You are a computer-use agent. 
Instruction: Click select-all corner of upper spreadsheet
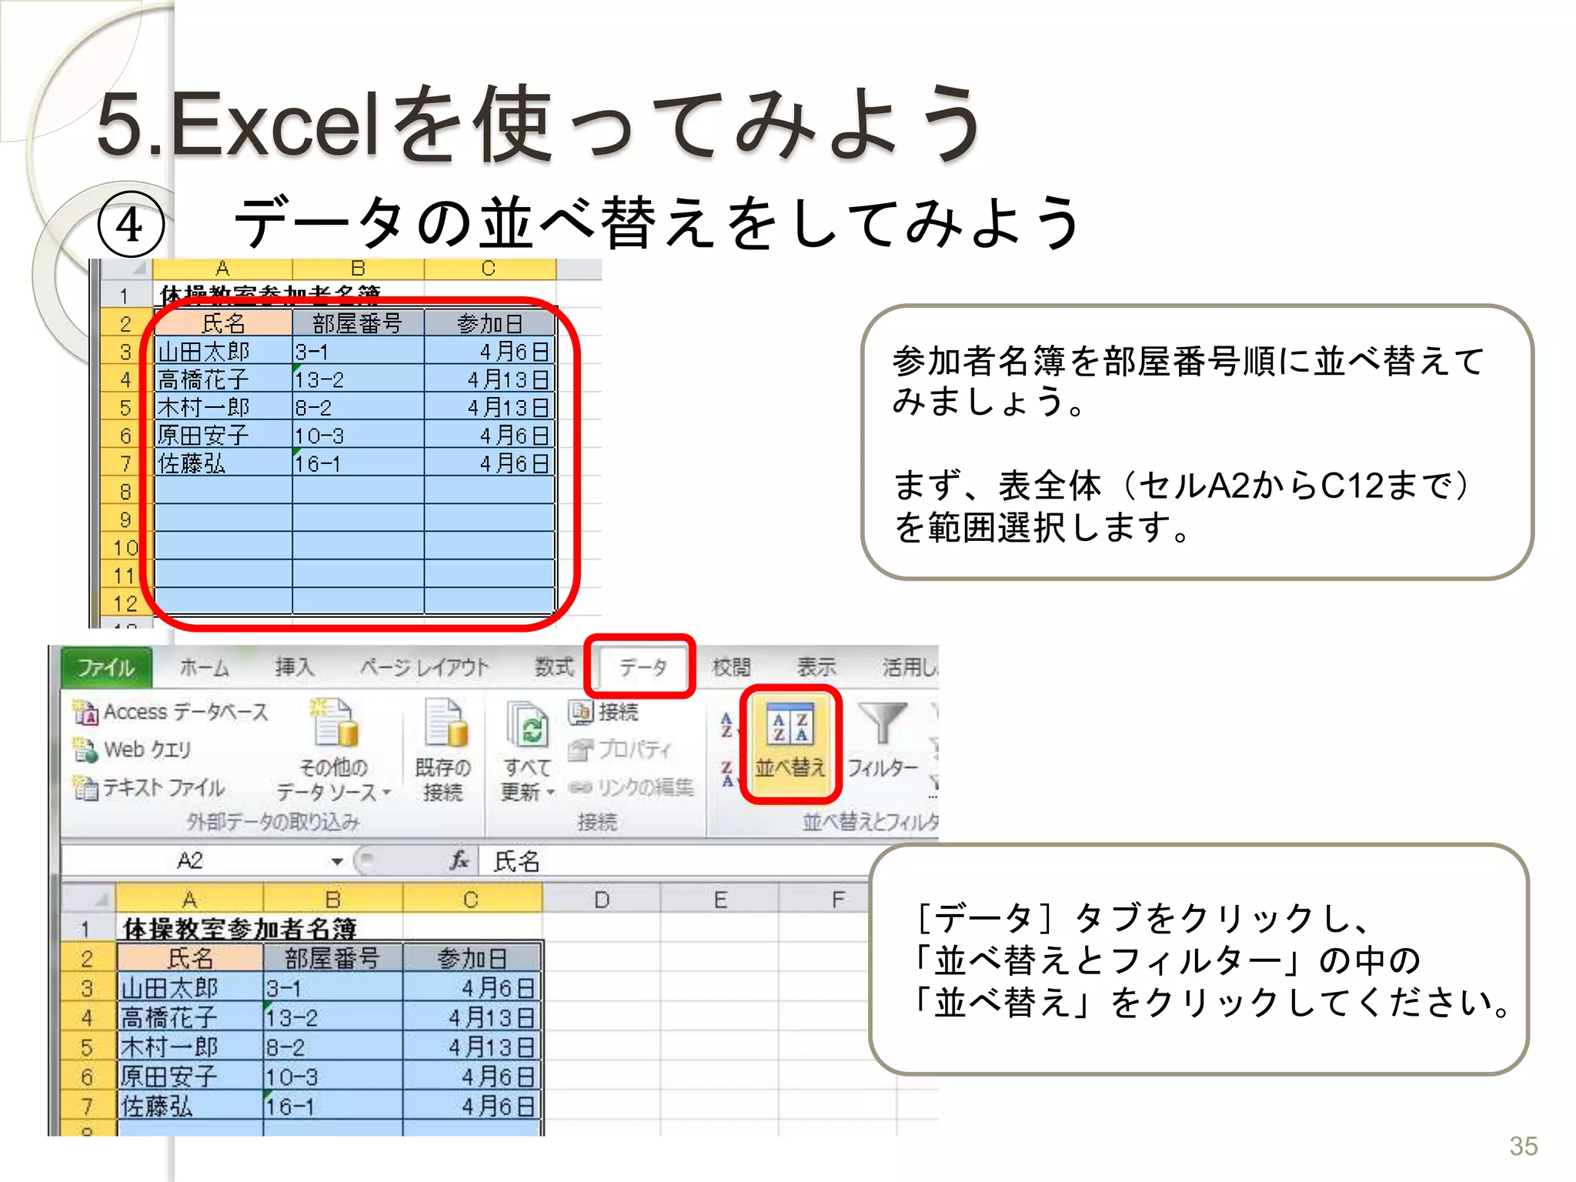[127, 269]
